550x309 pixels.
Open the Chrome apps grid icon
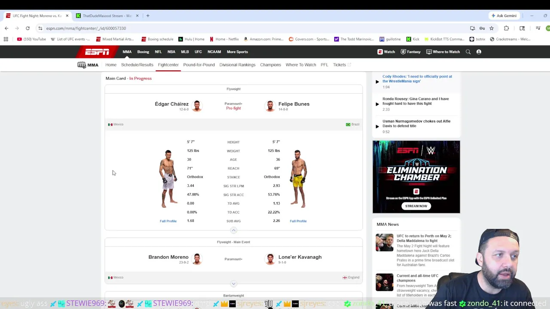pyautogui.click(x=6, y=39)
